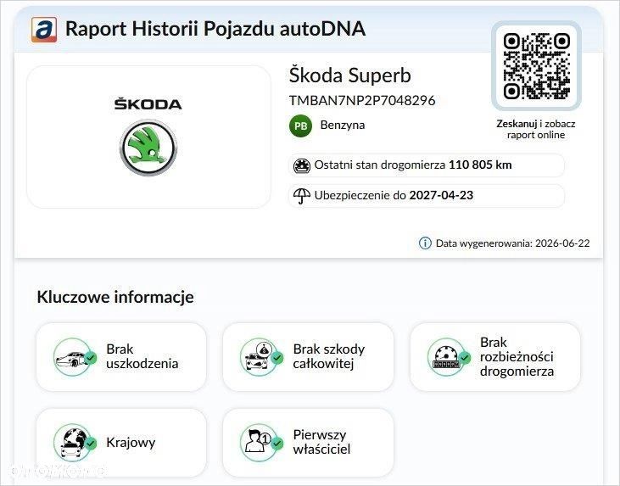Click the Pierwszy właściciel label
620x486 pixels.
click(x=321, y=442)
